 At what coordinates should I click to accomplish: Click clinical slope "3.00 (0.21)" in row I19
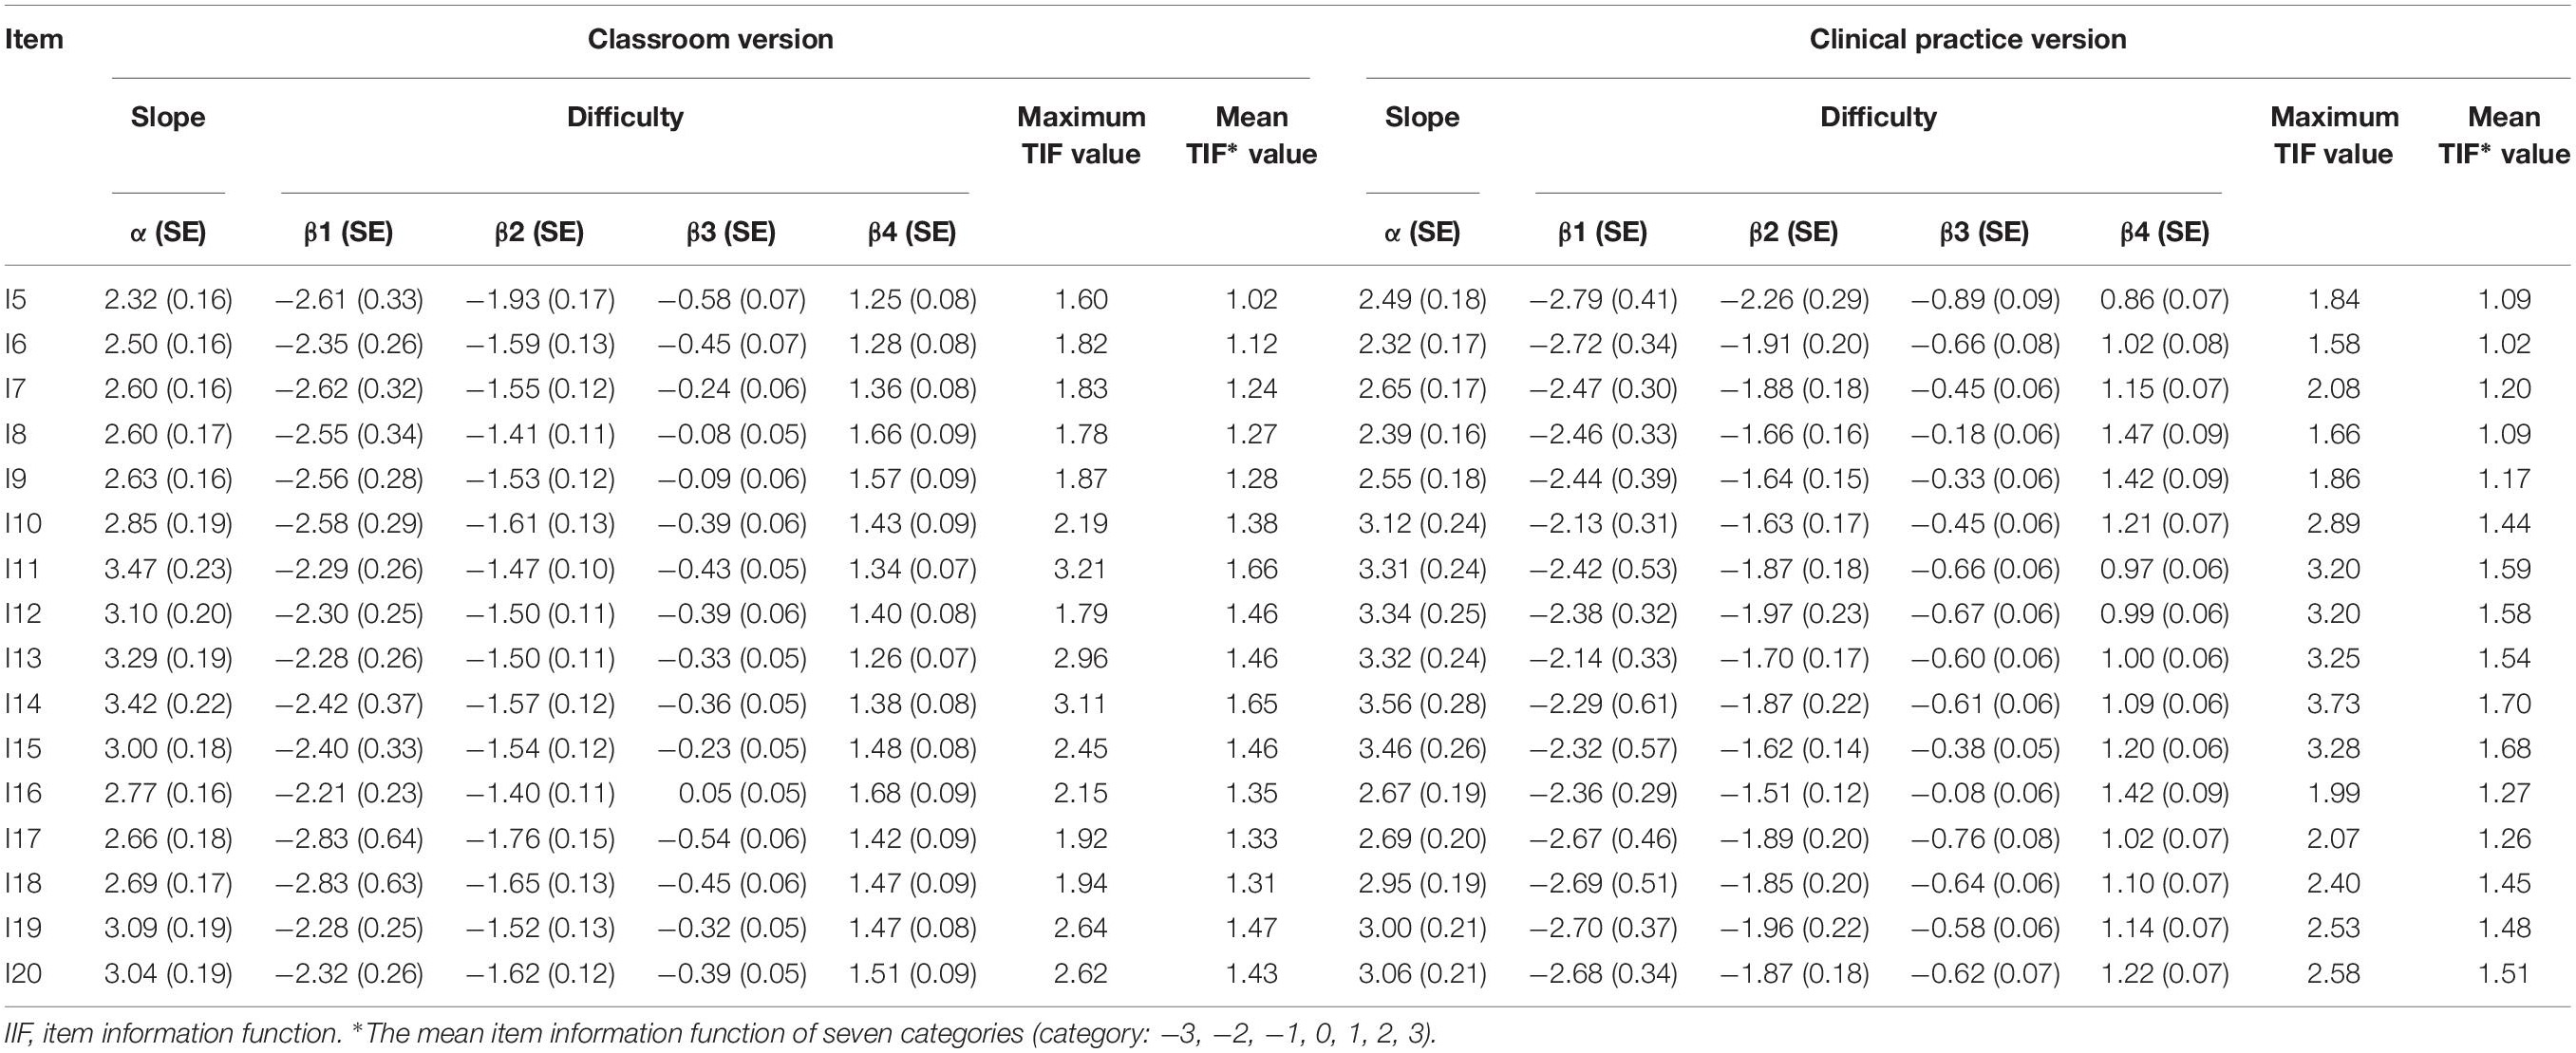click(x=1422, y=928)
